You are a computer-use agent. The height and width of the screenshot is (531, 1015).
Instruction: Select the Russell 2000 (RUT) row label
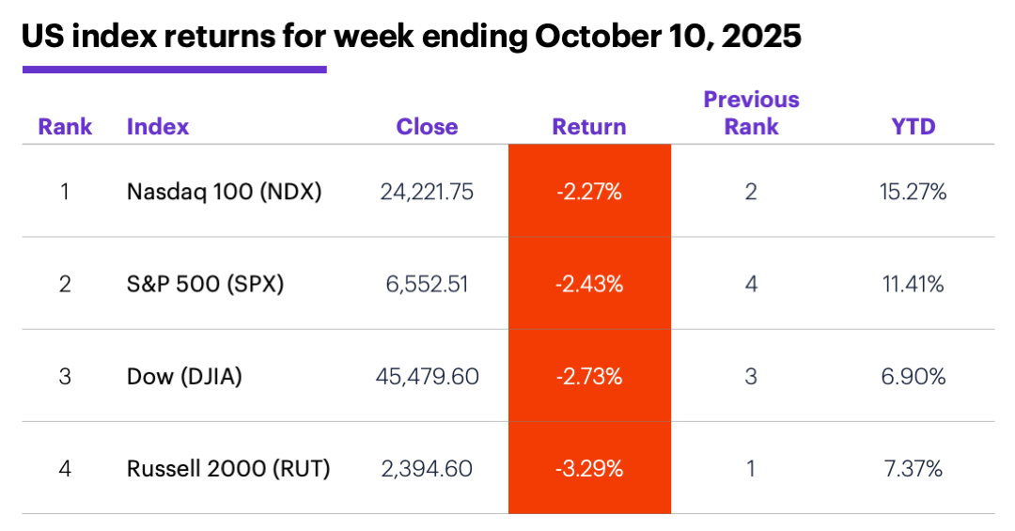228,468
